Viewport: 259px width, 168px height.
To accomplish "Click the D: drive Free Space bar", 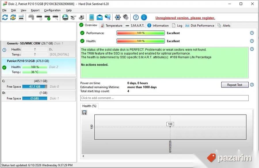I will 35,98.
